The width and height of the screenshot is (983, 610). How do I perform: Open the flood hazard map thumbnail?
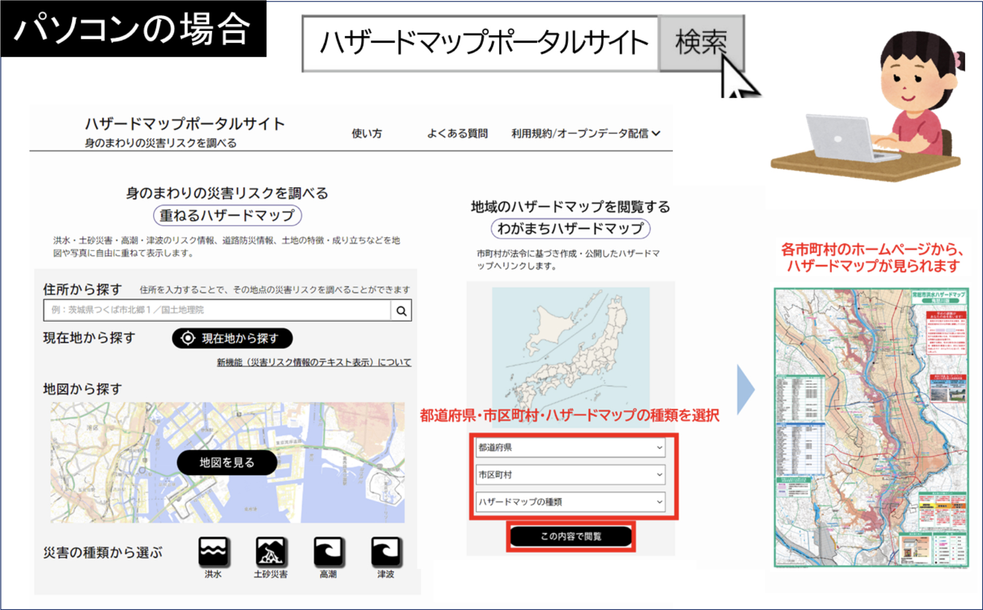click(x=871, y=427)
